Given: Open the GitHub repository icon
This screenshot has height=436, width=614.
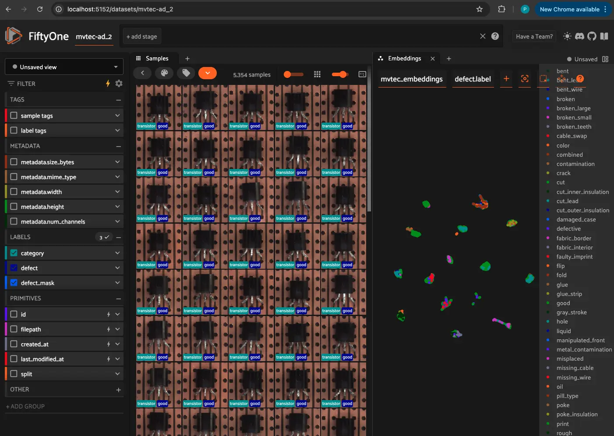Looking at the screenshot, I should [592, 36].
